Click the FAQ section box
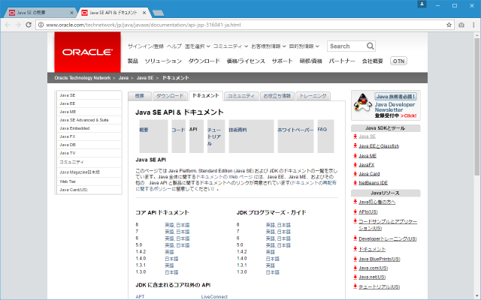The height and width of the screenshot is (300, 481). pyautogui.click(x=325, y=136)
